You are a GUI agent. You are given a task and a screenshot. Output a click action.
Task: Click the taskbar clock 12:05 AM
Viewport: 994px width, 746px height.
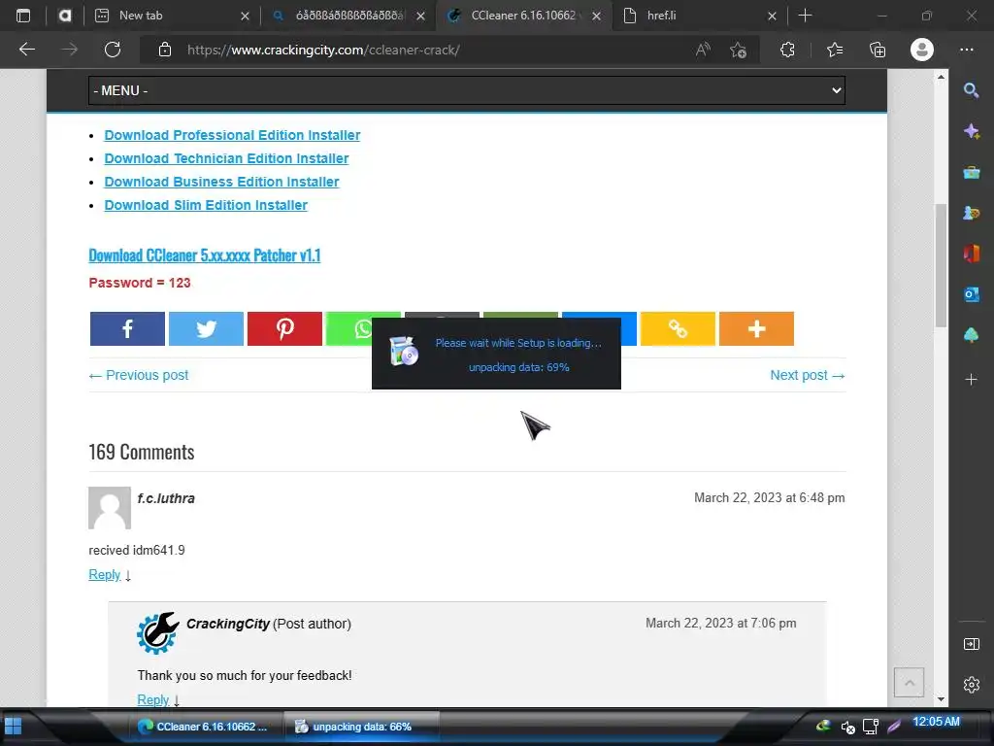point(936,722)
